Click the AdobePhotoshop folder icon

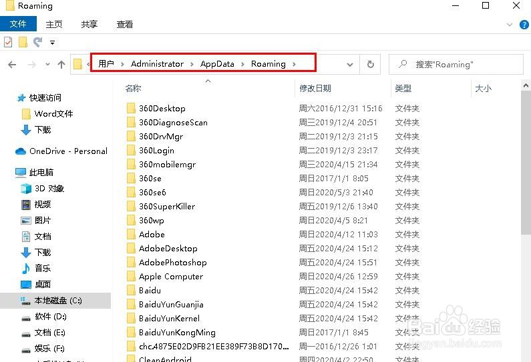[x=131, y=262]
